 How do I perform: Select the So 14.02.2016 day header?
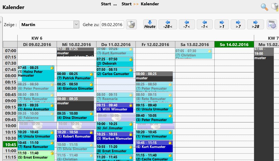(234, 44)
